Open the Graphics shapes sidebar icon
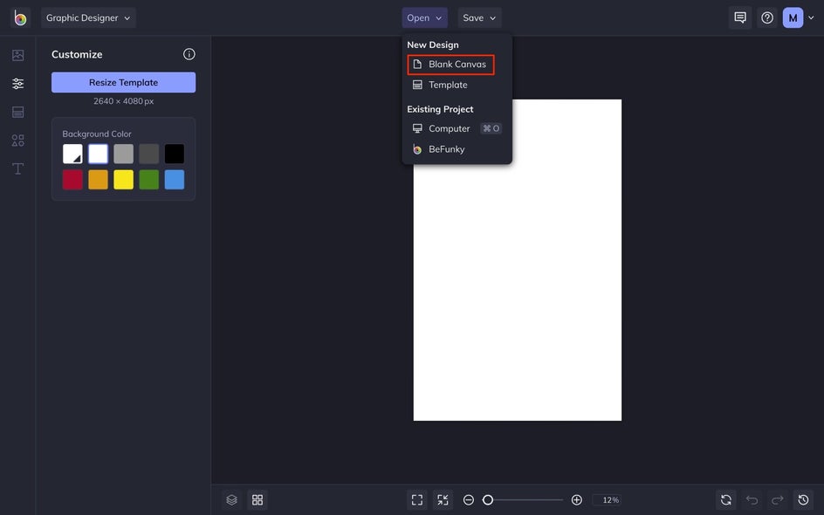The width and height of the screenshot is (824, 515). tap(17, 141)
